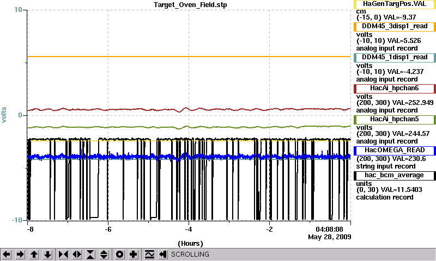Click the '(Hours)' x-axis label
436x261 pixels.
pos(190,244)
